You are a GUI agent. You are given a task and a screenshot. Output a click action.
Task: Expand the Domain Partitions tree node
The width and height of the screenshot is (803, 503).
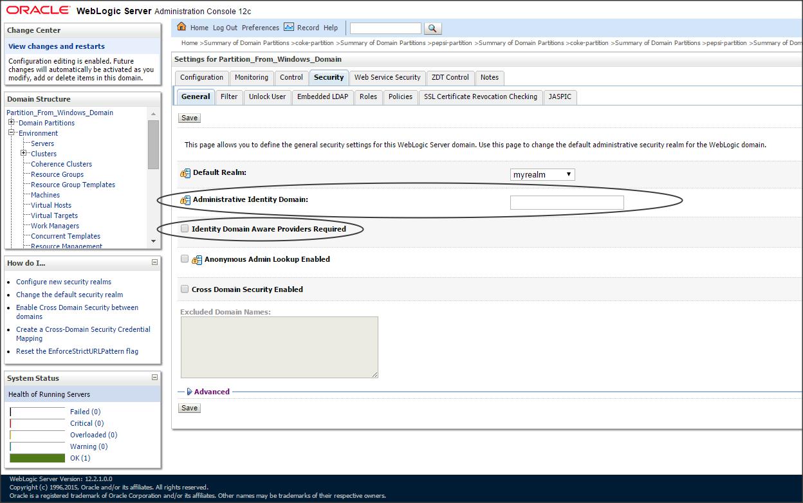pos(12,122)
